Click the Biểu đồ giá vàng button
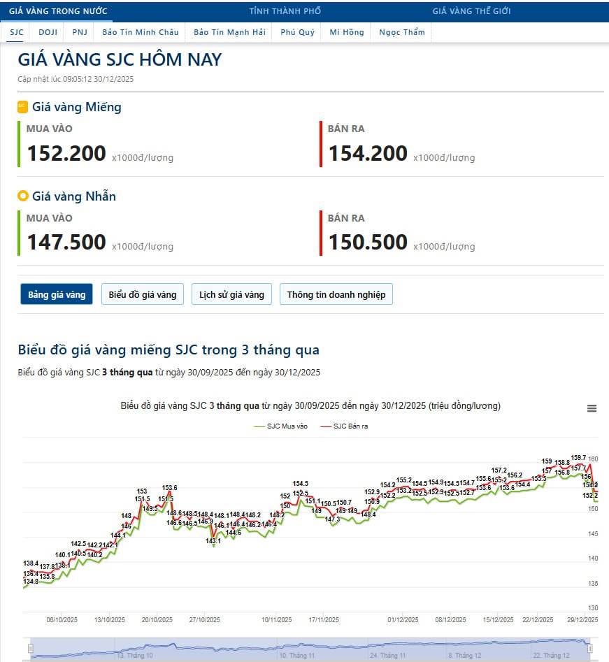The height and width of the screenshot is (662, 609). (143, 294)
